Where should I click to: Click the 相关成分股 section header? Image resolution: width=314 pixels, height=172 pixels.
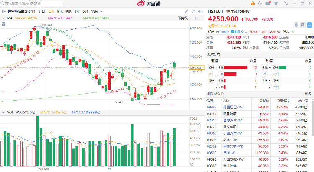pos(215,94)
